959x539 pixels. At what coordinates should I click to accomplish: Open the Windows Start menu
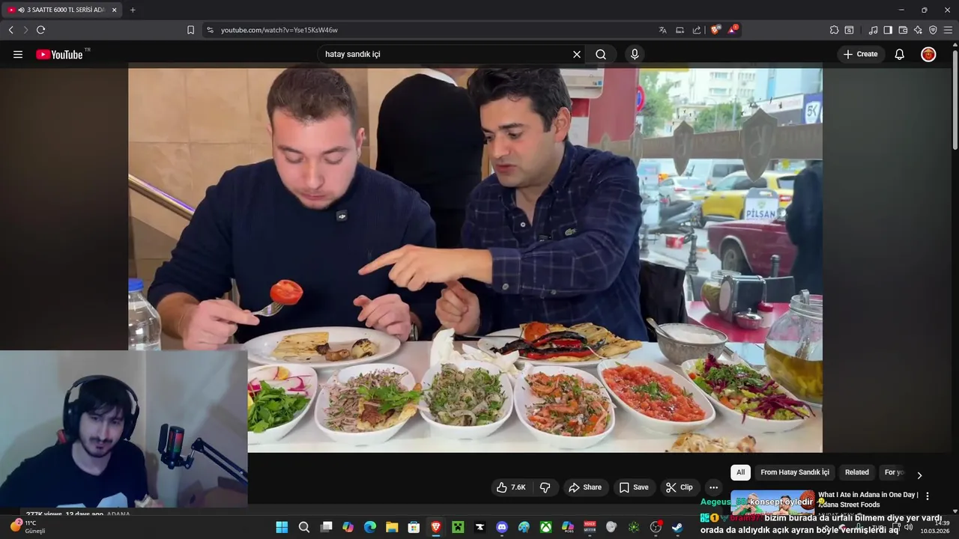[282, 527]
